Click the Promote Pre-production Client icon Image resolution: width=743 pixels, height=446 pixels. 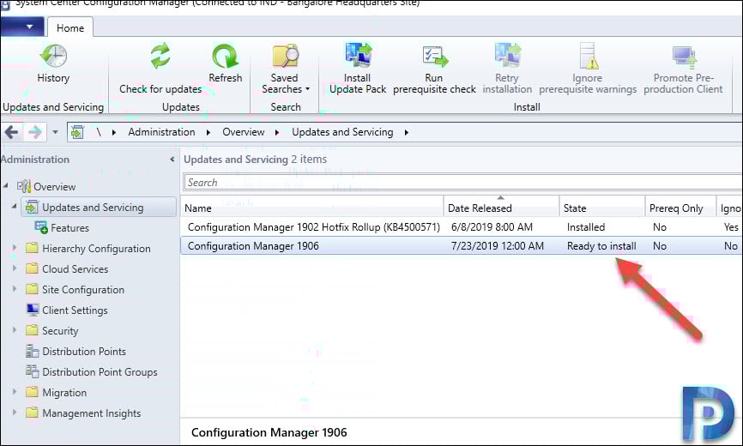(x=685, y=57)
